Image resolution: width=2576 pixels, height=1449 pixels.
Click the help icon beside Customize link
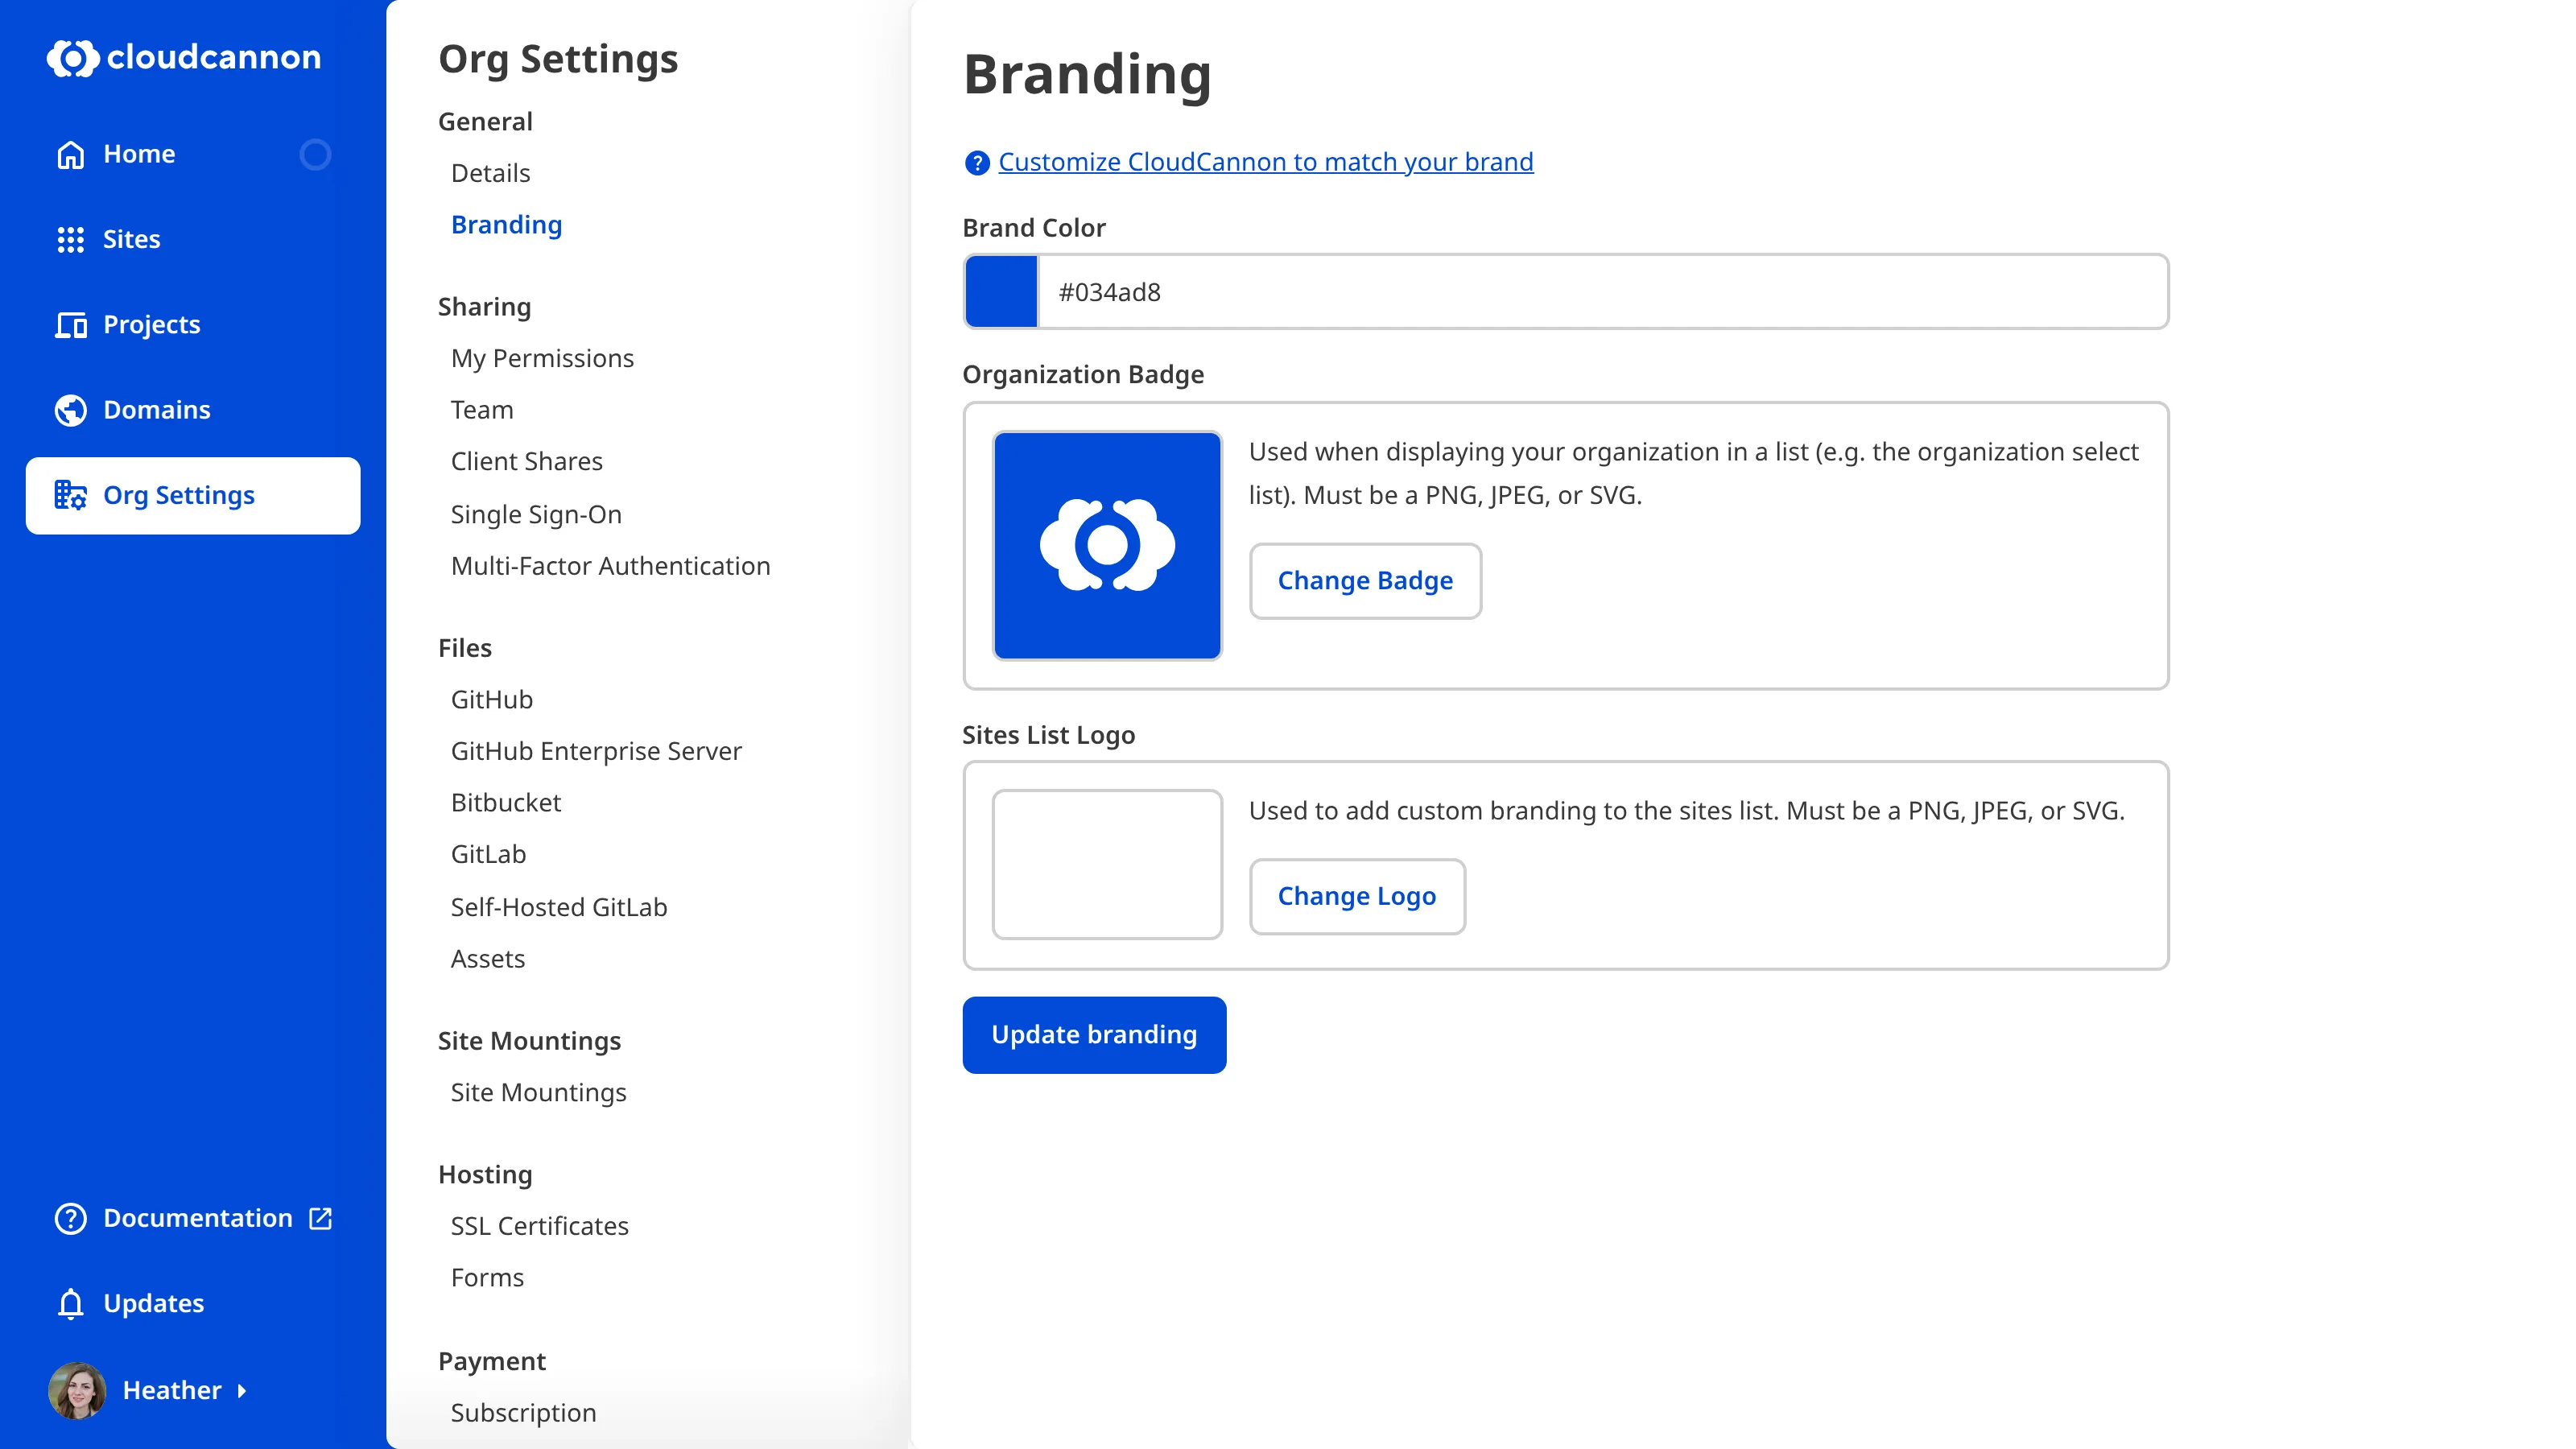tap(976, 163)
